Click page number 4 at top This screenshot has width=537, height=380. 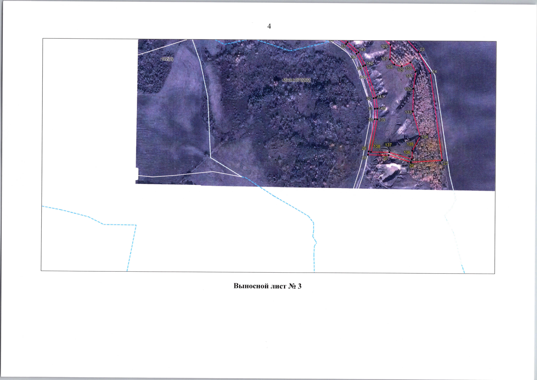tap(269, 26)
